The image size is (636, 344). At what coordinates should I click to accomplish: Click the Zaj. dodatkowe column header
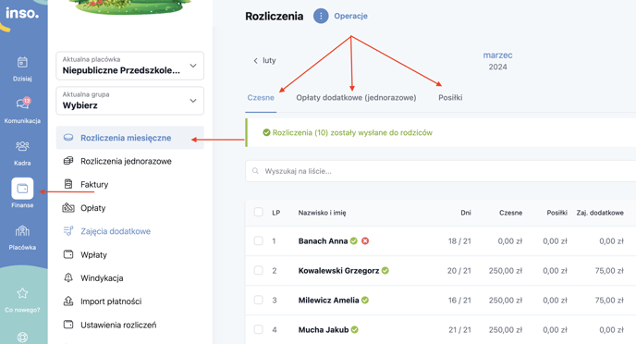tap(600, 213)
